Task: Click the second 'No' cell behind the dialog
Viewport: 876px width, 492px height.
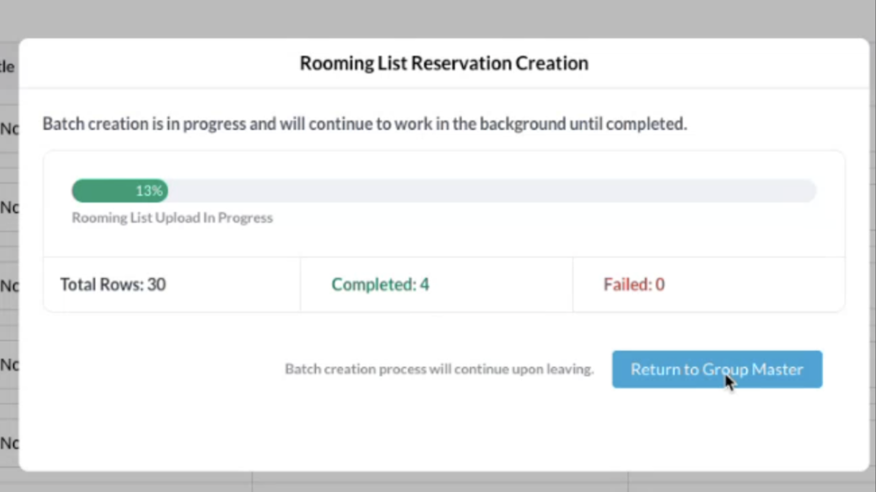Action: pyautogui.click(x=9, y=208)
